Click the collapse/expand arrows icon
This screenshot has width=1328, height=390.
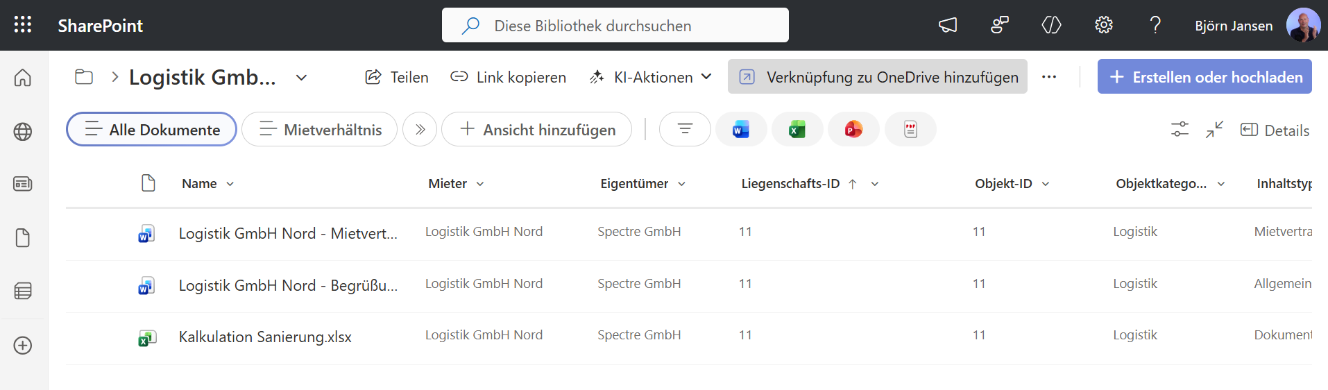click(1214, 129)
